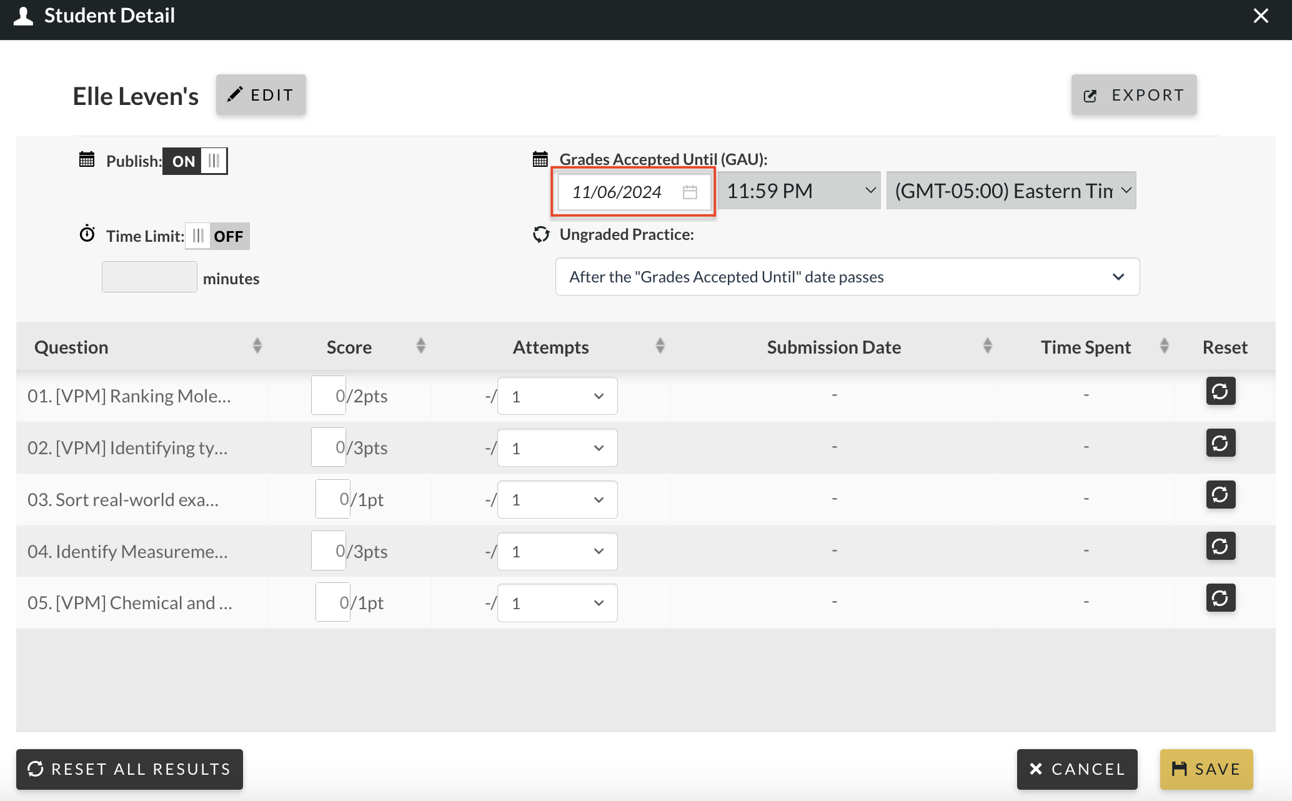Select question "05. [VPM] Chemical and ..."
Screen dimensions: 1292x801
(130, 603)
